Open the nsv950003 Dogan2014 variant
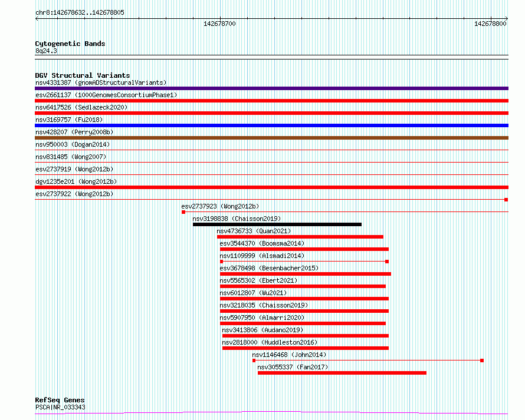525x420 pixels. [73, 144]
